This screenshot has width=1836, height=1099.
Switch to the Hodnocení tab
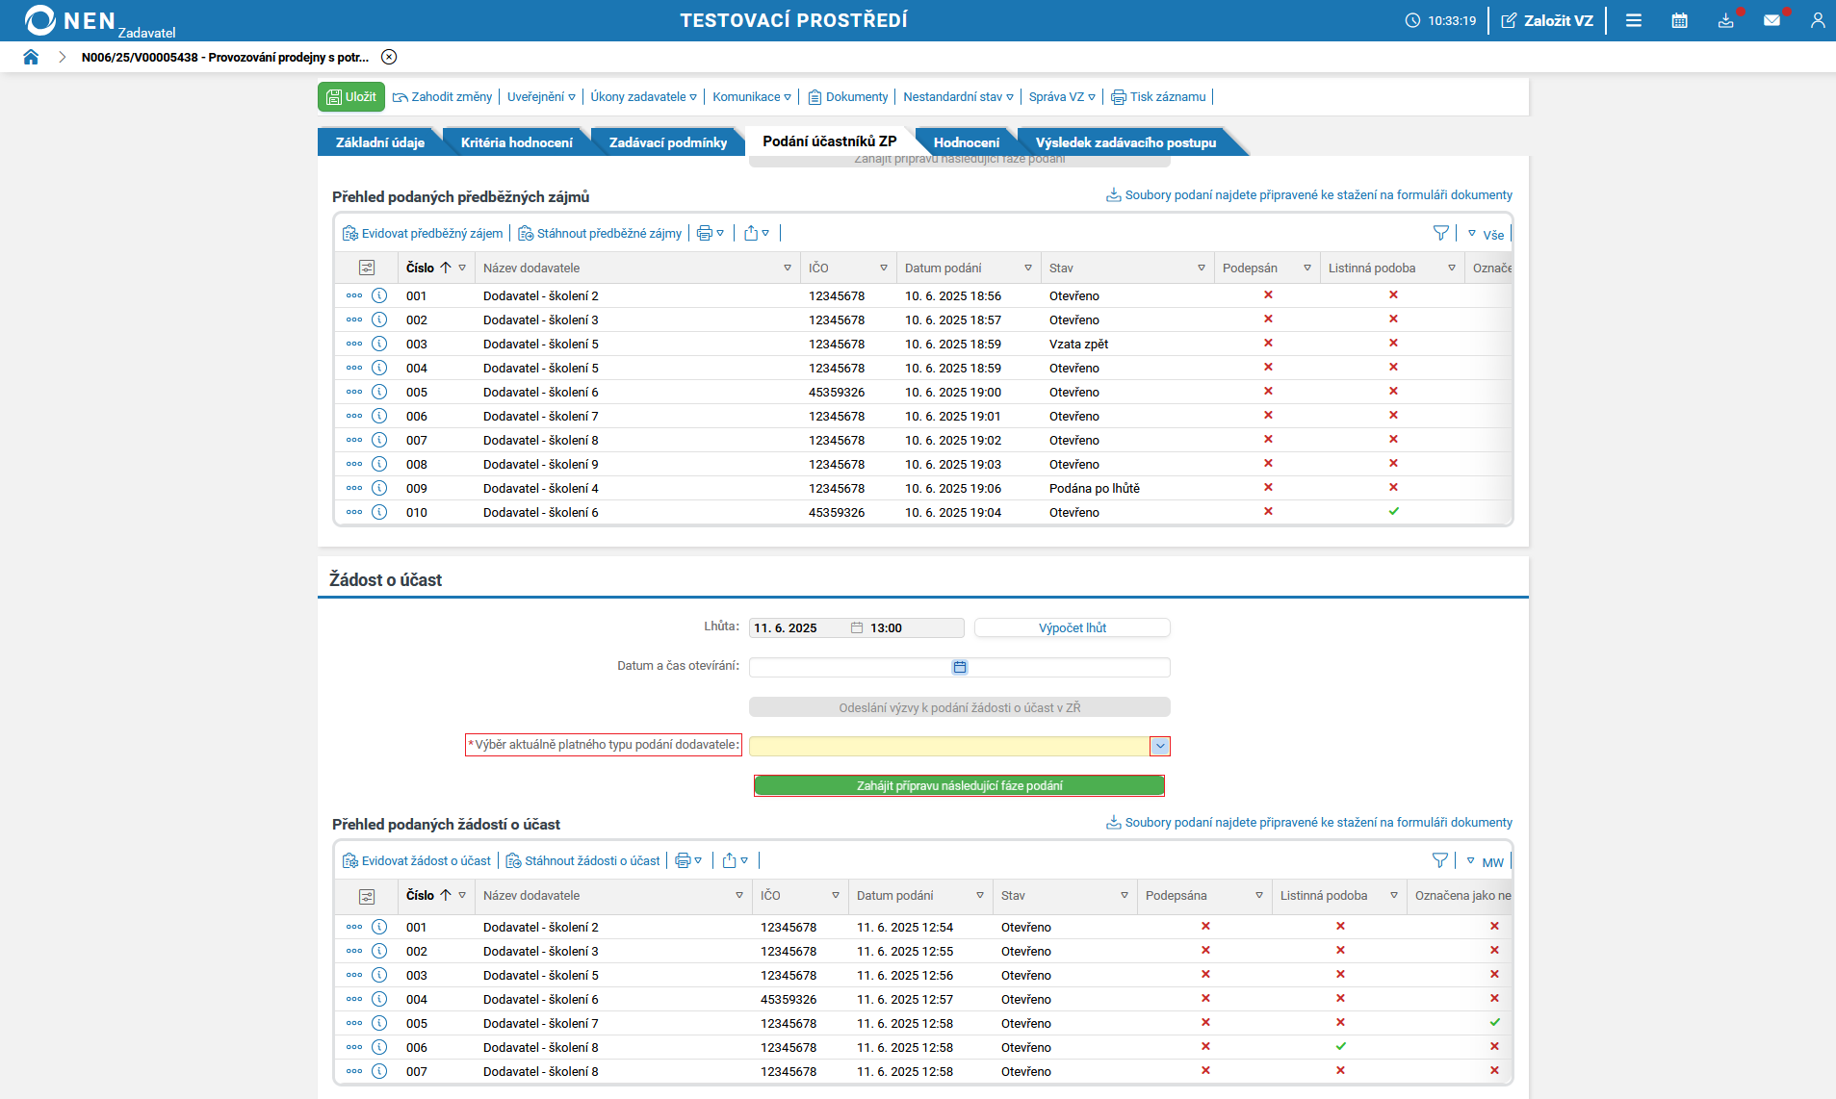coord(966,142)
